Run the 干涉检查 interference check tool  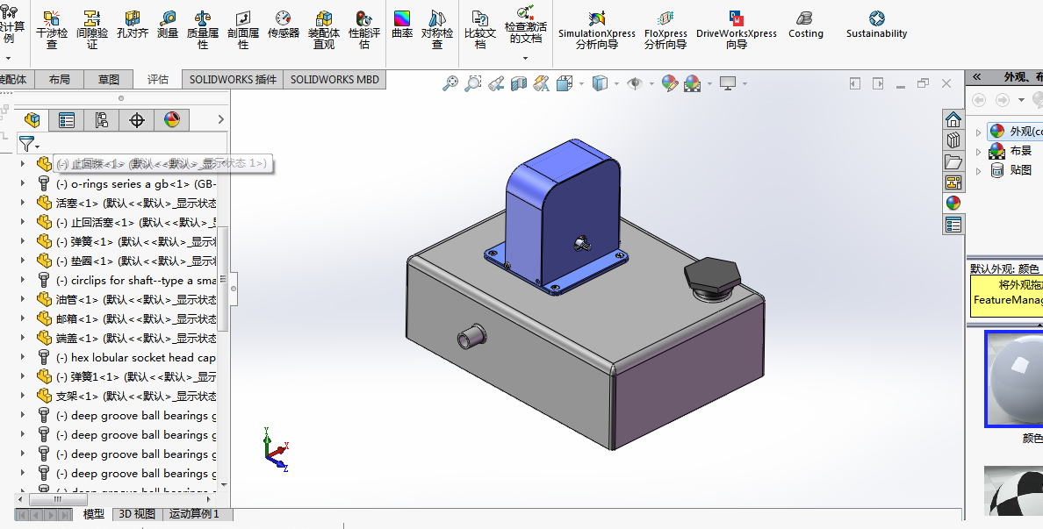51,31
